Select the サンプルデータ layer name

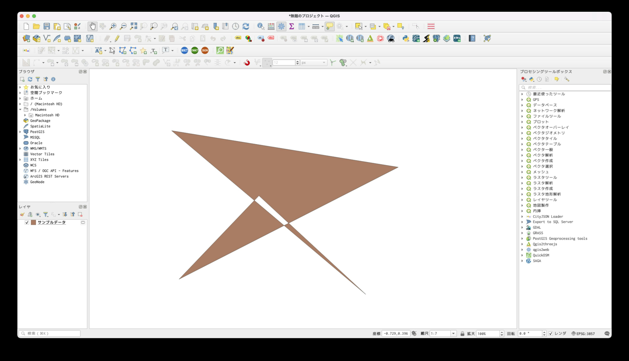pos(52,223)
